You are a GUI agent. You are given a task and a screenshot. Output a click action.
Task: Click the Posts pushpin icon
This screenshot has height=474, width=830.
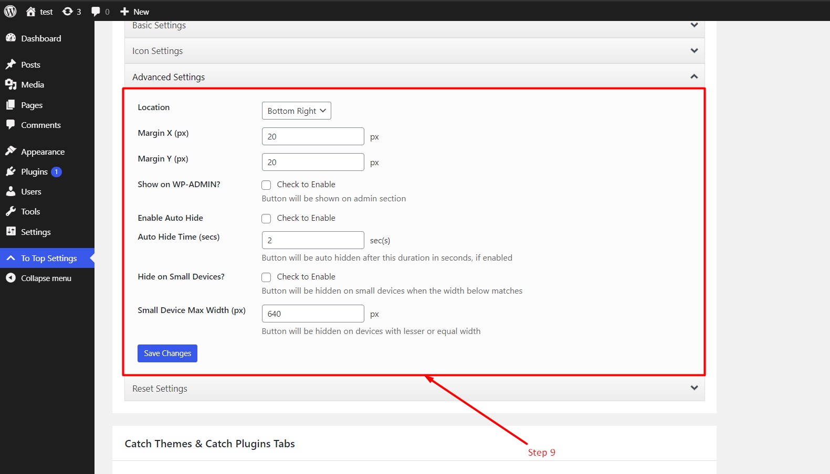(x=10, y=64)
